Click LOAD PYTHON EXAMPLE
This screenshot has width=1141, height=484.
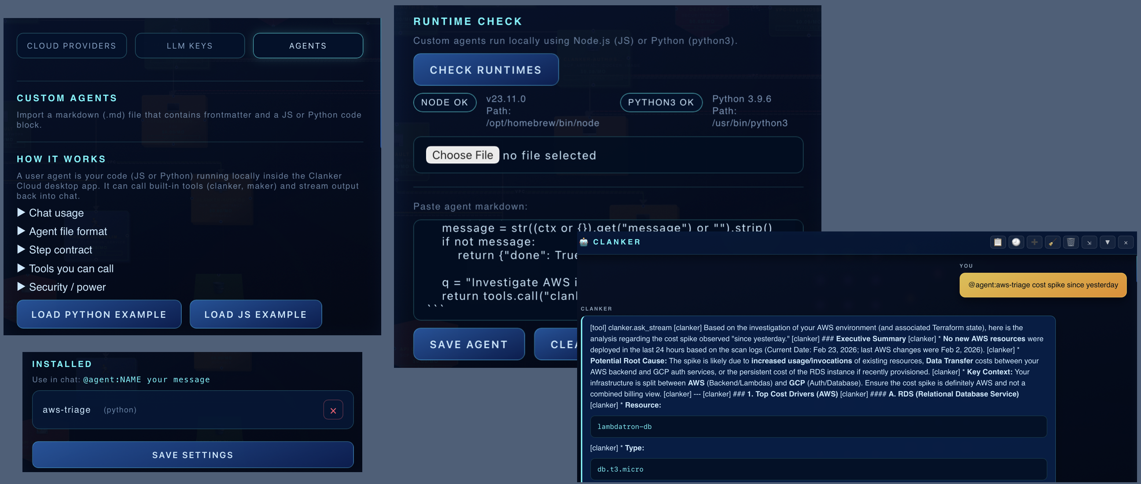pyautogui.click(x=98, y=315)
